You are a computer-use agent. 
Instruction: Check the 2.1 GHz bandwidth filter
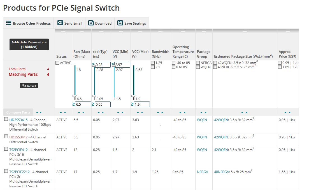153,67
